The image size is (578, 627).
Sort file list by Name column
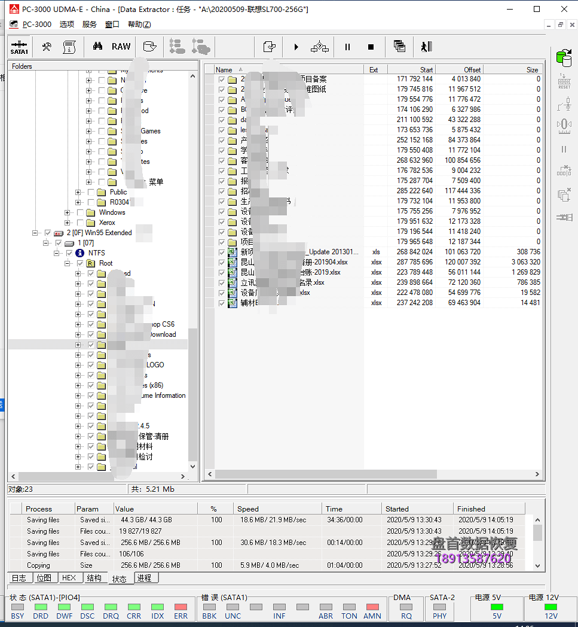click(x=288, y=69)
